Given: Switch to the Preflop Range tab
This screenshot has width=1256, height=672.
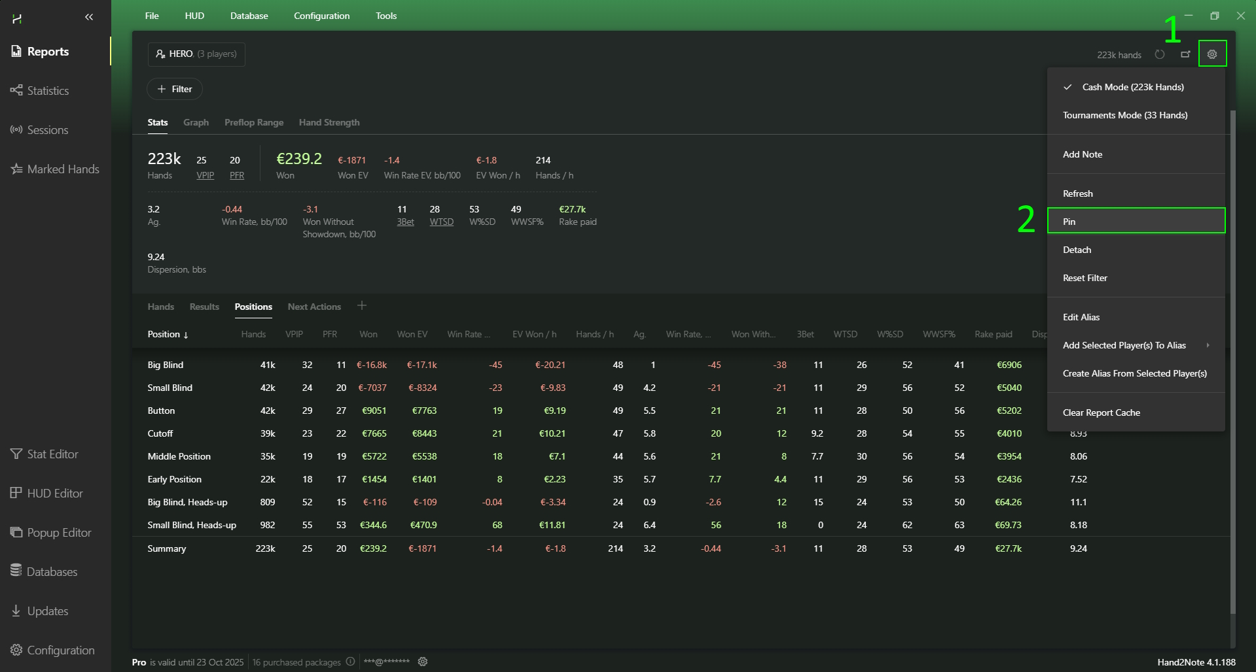Looking at the screenshot, I should tap(254, 123).
